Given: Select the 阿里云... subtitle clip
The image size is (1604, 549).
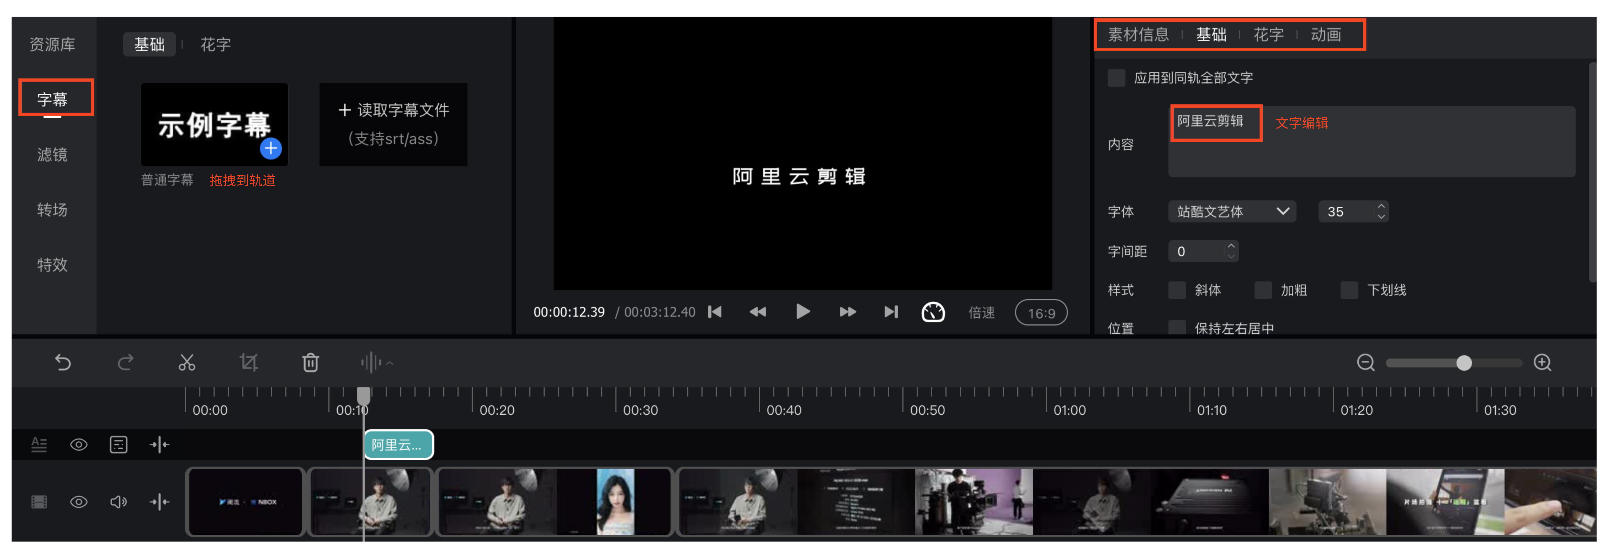Looking at the screenshot, I should [398, 445].
